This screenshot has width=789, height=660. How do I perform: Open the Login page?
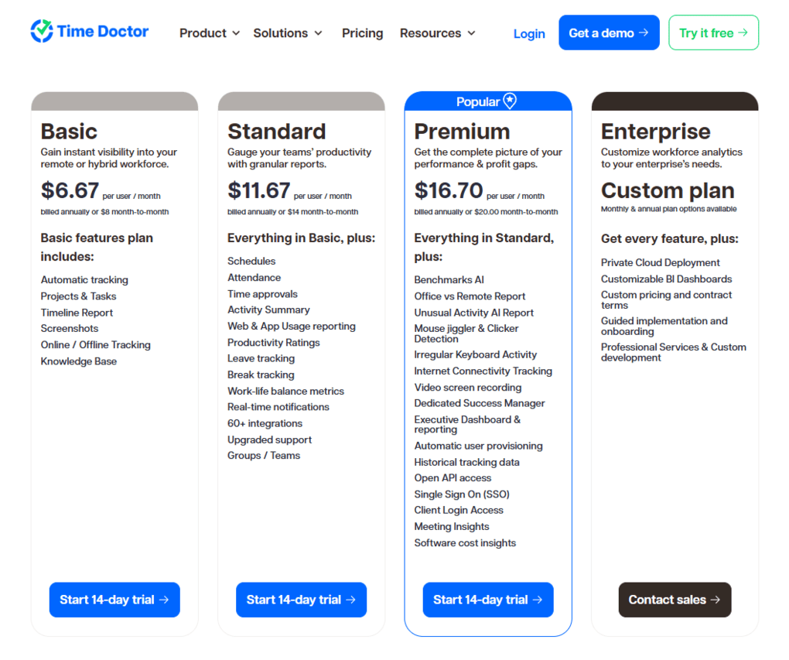coord(529,33)
